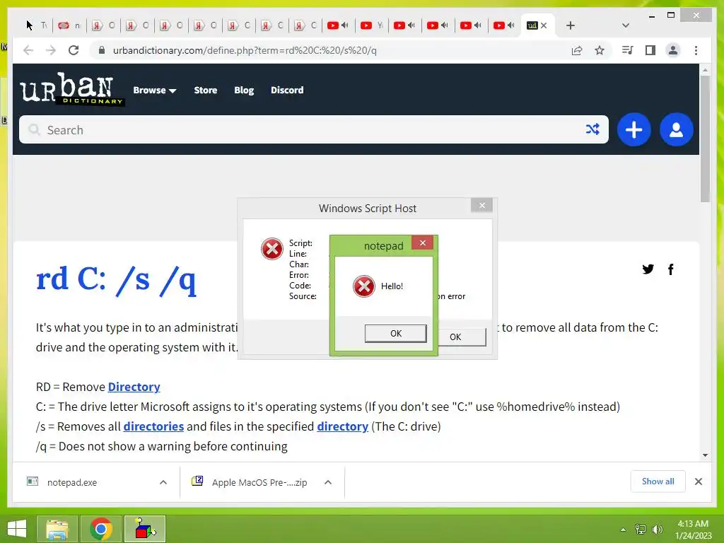This screenshot has width=724, height=543.
Task: Close the downloads bar
Action: (699, 481)
